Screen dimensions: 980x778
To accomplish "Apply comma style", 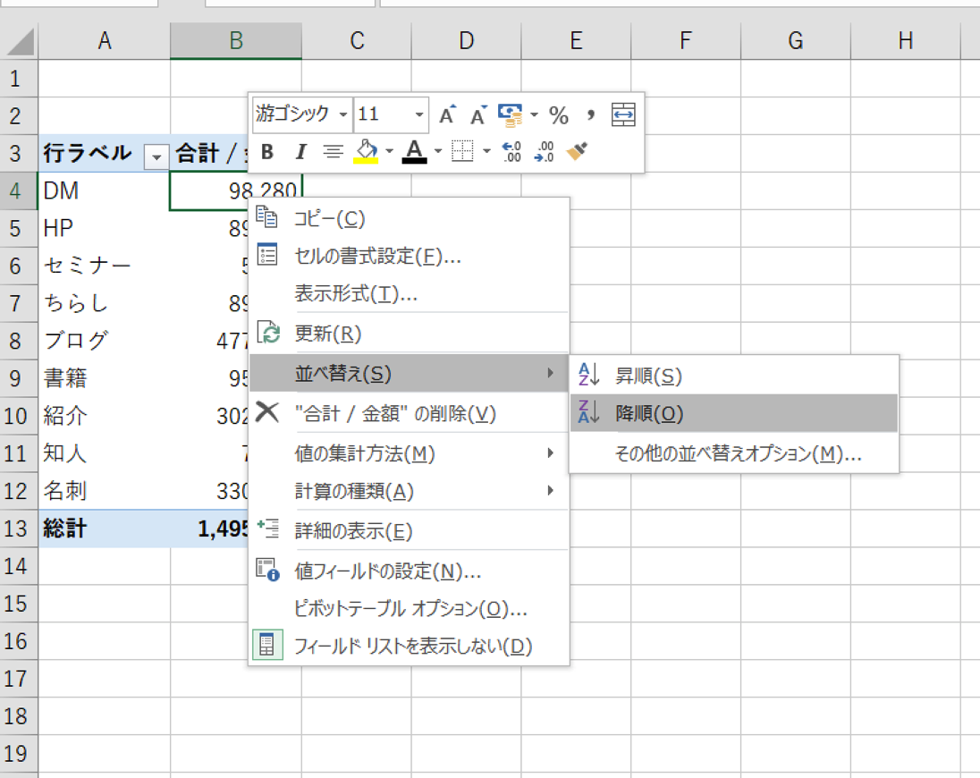I will (591, 115).
